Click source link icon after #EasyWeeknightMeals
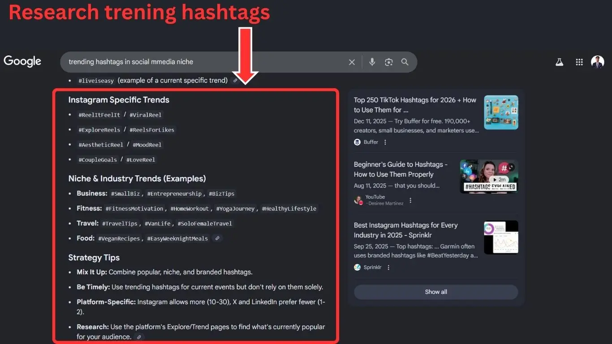This screenshot has width=612, height=344. (217, 238)
